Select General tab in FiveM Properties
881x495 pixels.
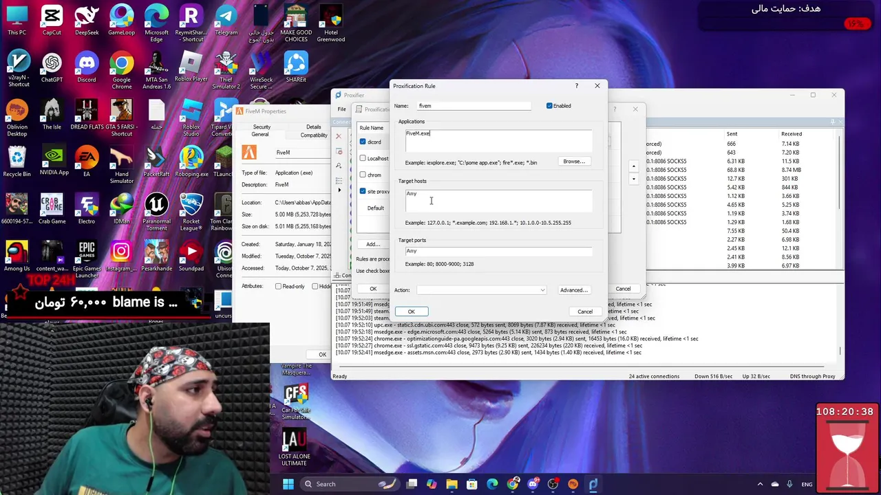260,135
